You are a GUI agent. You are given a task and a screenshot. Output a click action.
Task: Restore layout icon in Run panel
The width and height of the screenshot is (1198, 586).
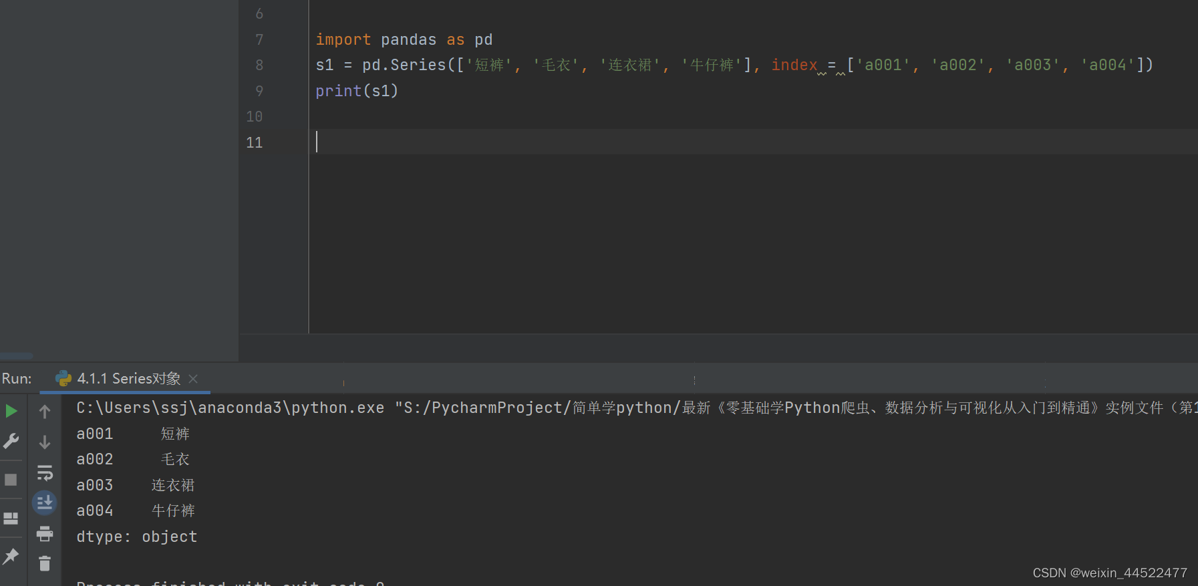(11, 519)
